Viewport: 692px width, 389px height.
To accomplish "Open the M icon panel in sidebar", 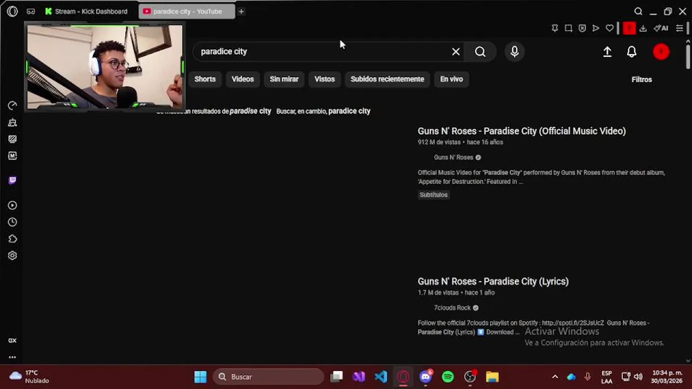I will [12, 156].
